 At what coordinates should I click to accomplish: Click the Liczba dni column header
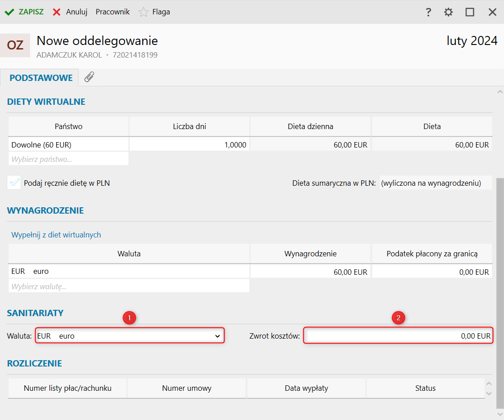pos(189,126)
